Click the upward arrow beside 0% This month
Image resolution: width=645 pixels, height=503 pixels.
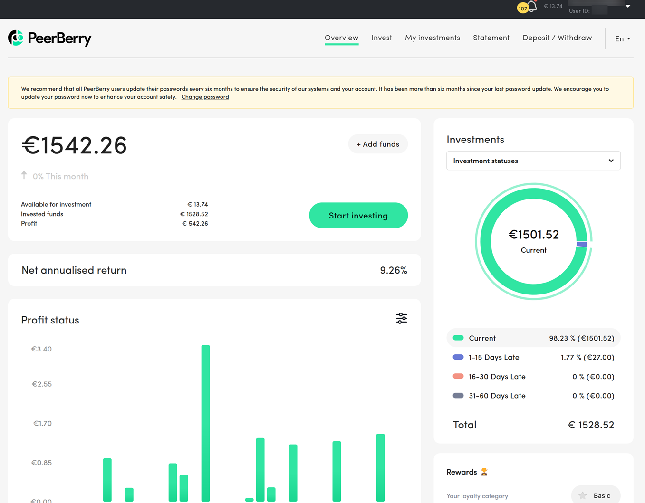[x=24, y=175]
